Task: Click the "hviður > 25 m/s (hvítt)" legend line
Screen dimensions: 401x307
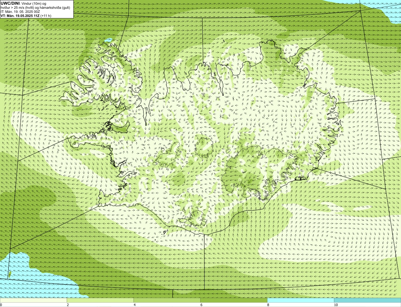Action: [x=35, y=8]
